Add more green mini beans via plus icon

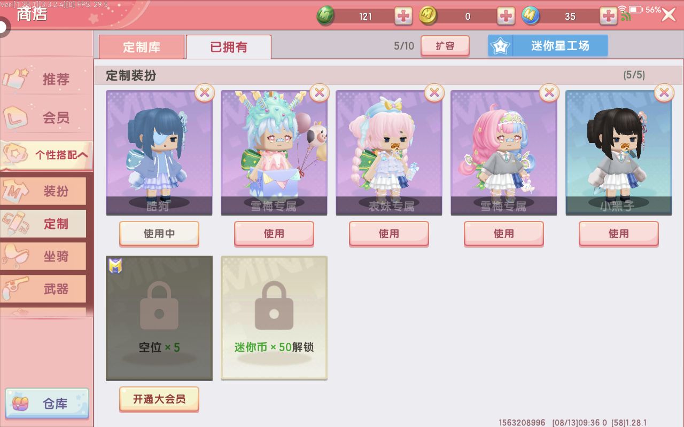coord(403,16)
